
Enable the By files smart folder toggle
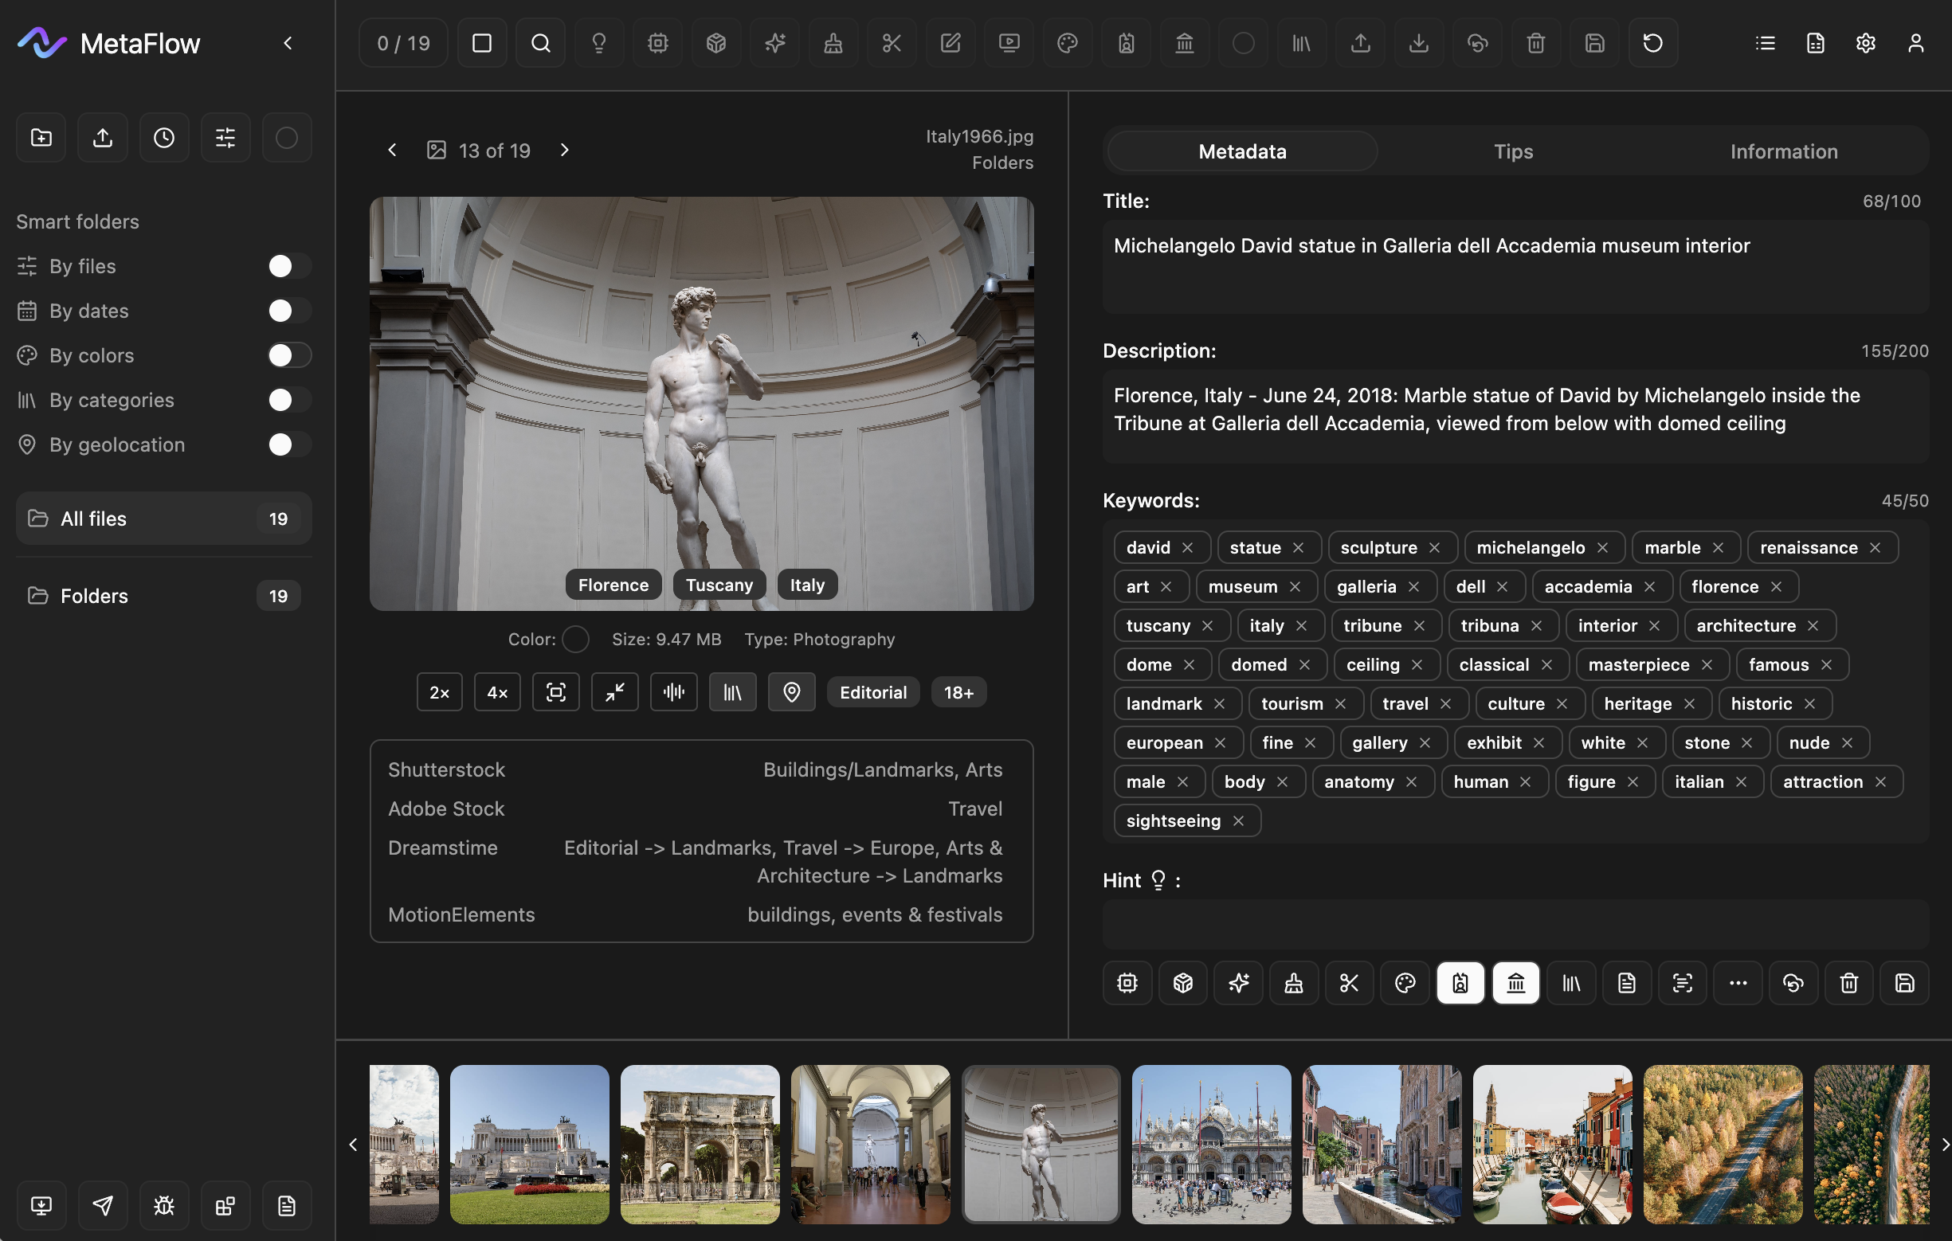point(288,266)
